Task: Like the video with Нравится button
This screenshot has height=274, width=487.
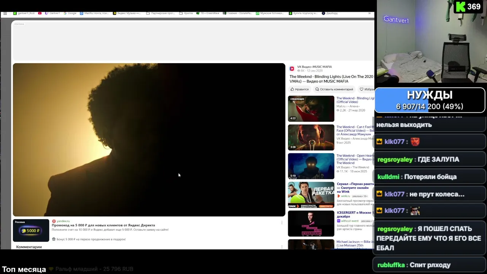Action: click(x=299, y=89)
